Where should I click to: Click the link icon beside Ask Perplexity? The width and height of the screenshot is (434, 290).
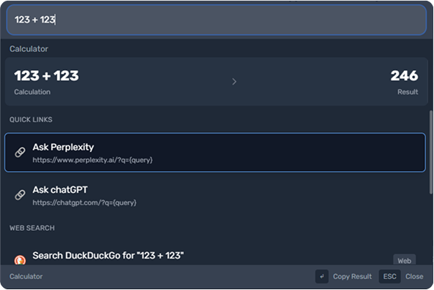click(20, 152)
